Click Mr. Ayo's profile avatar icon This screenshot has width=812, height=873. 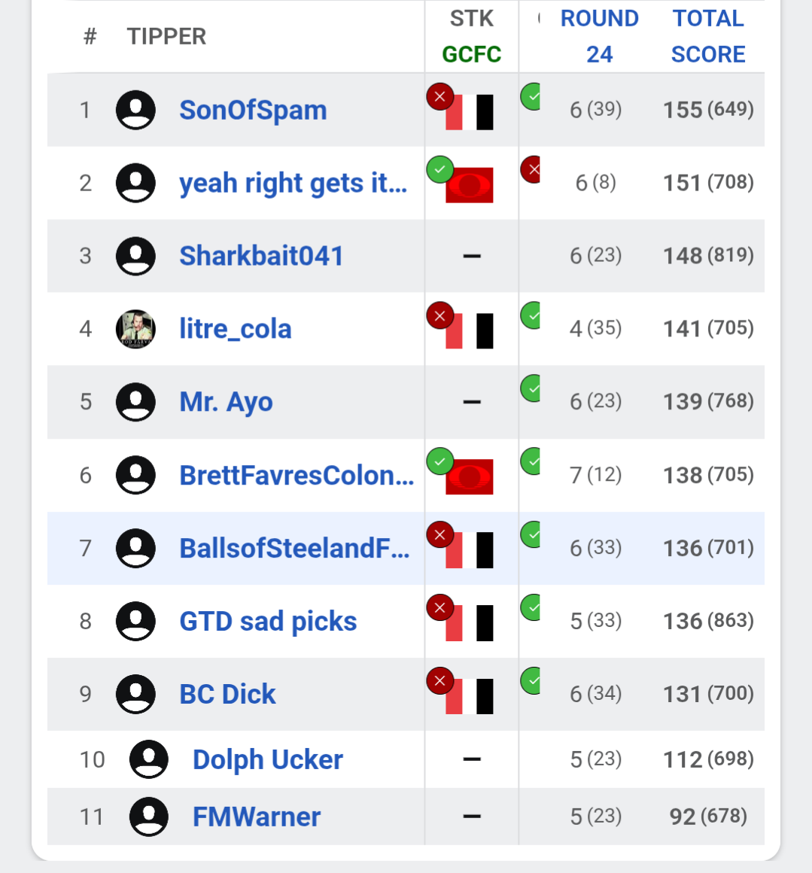pyautogui.click(x=135, y=401)
